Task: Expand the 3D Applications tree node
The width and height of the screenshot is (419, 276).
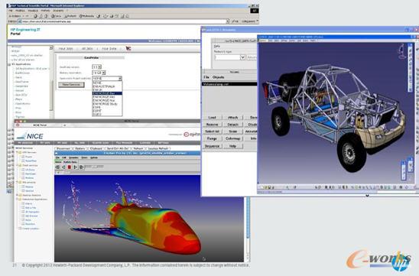Action: tap(10, 64)
